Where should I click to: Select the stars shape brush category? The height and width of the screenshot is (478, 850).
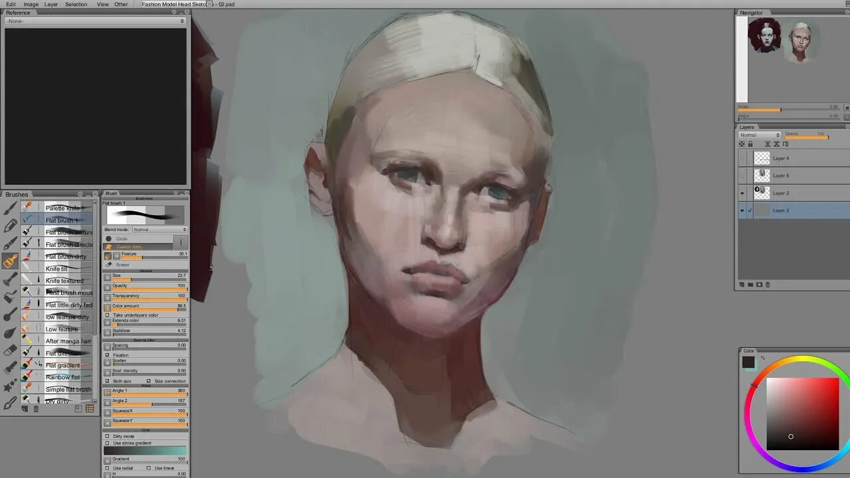pos(10,386)
